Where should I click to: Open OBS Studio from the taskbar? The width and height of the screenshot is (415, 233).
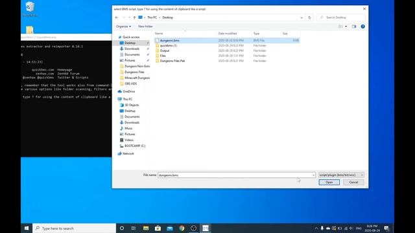(193, 228)
